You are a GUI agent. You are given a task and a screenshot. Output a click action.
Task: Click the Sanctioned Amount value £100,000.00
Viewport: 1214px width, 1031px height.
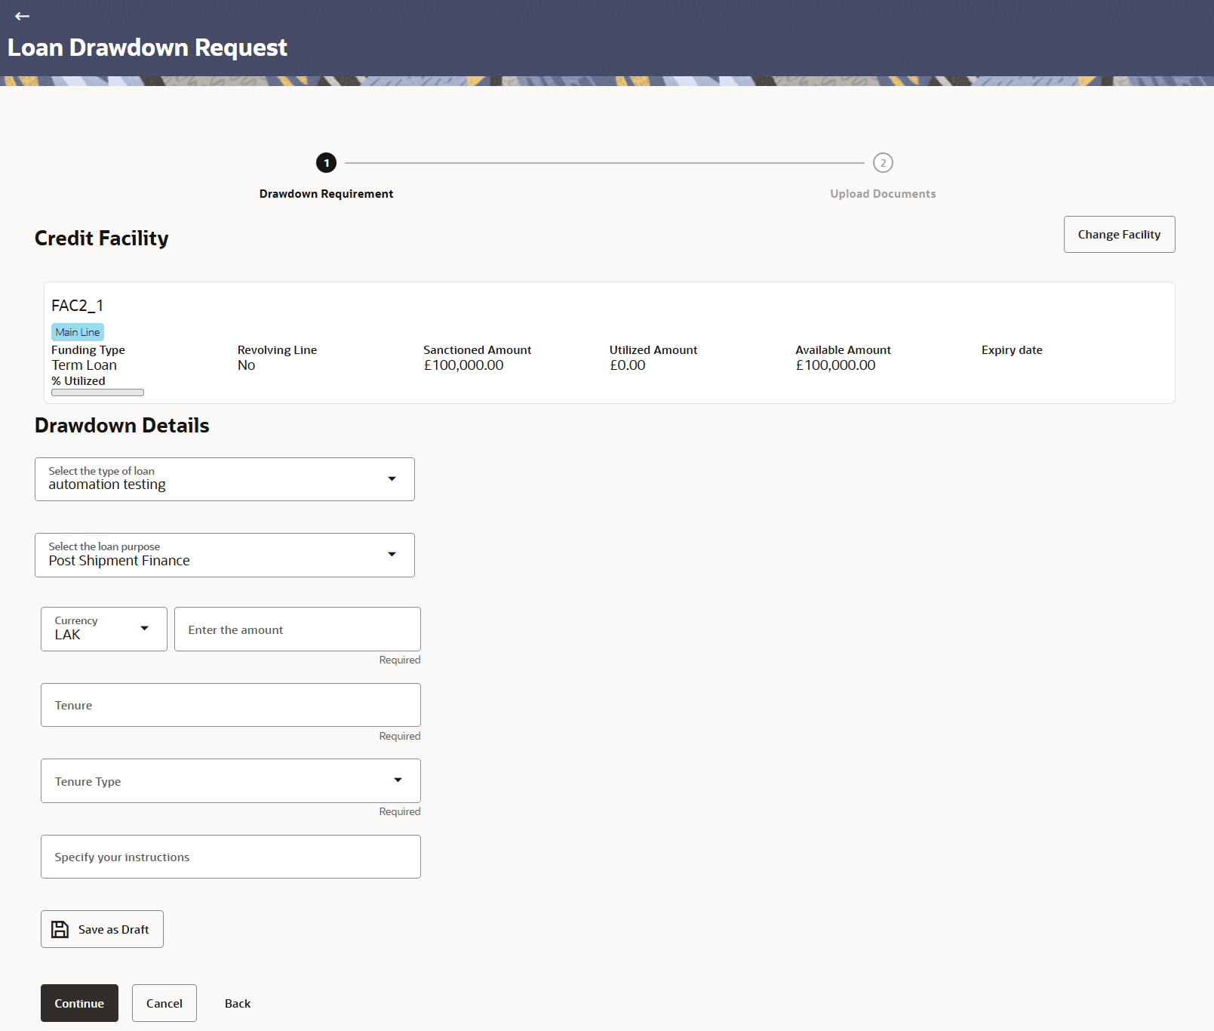point(463,365)
